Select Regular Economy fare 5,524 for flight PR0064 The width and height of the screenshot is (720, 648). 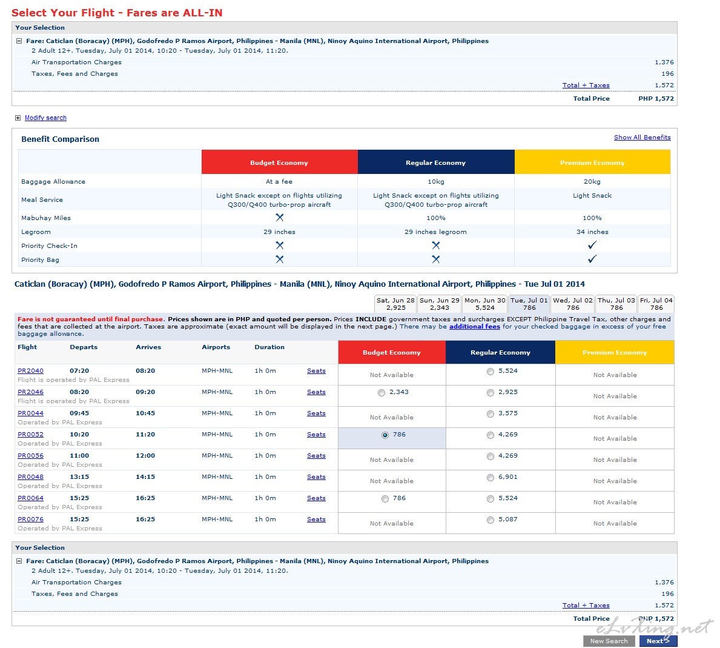tap(490, 499)
